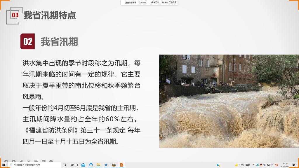The width and height of the screenshot is (299, 168).
Task: Click the Cortana circle icon
Action: 65,165
